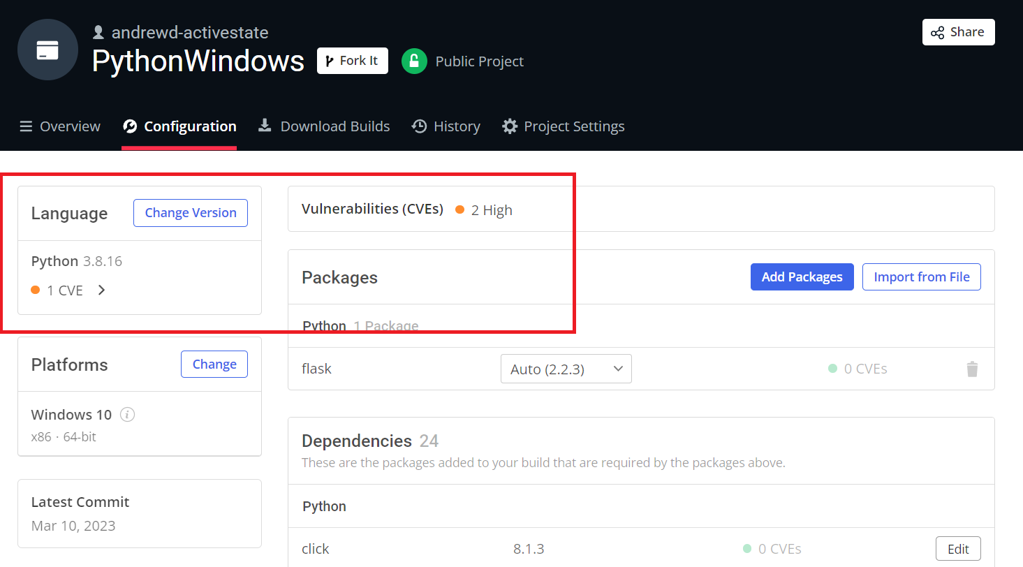This screenshot has width=1023, height=567.
Task: Click the Configuration tab icon
Action: (x=130, y=126)
